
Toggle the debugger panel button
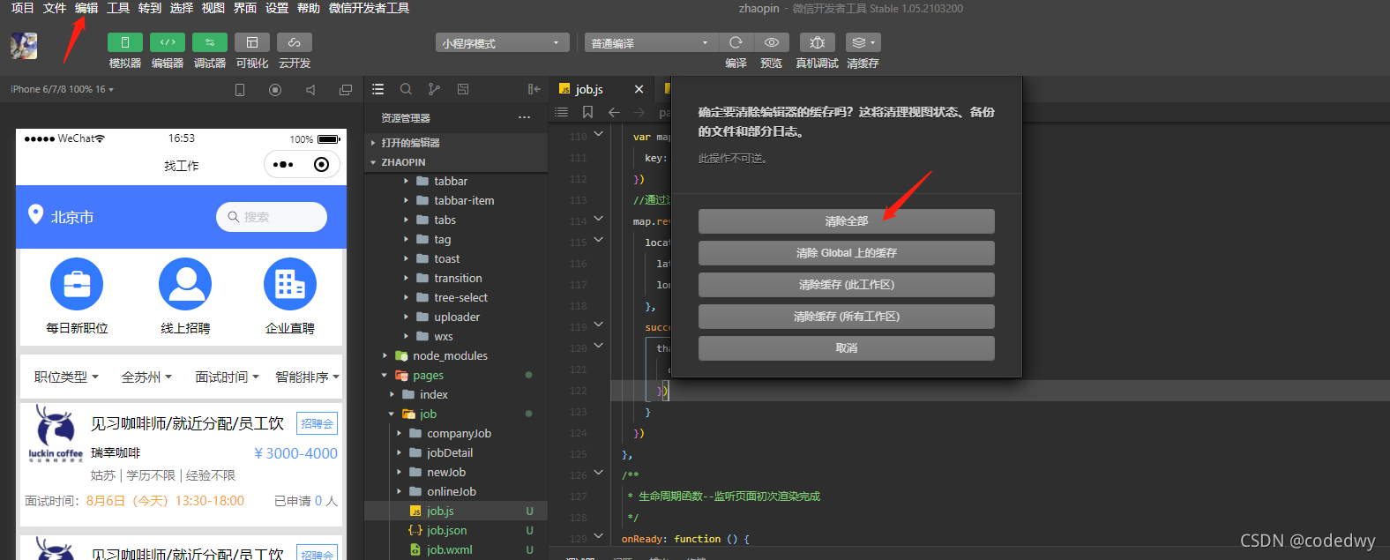point(210,42)
